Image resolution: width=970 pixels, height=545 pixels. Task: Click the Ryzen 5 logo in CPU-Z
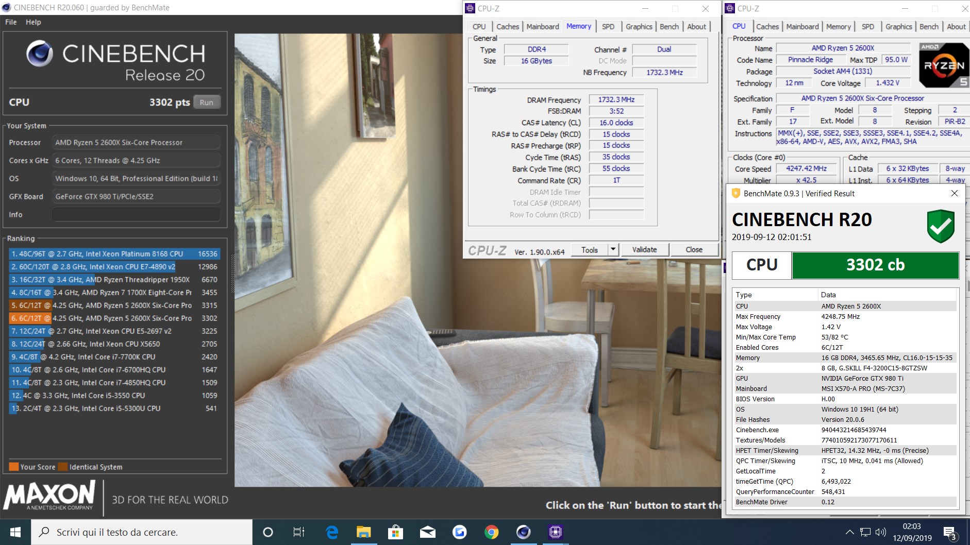coord(944,65)
